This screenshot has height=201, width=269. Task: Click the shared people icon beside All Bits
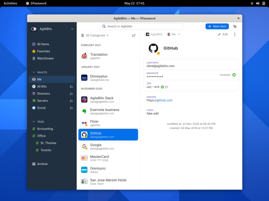71,86
